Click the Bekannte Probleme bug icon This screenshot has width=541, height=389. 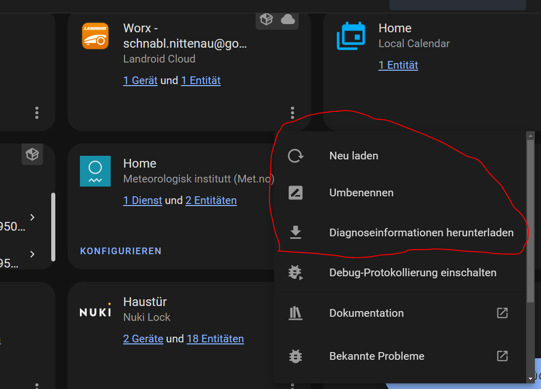coord(296,356)
